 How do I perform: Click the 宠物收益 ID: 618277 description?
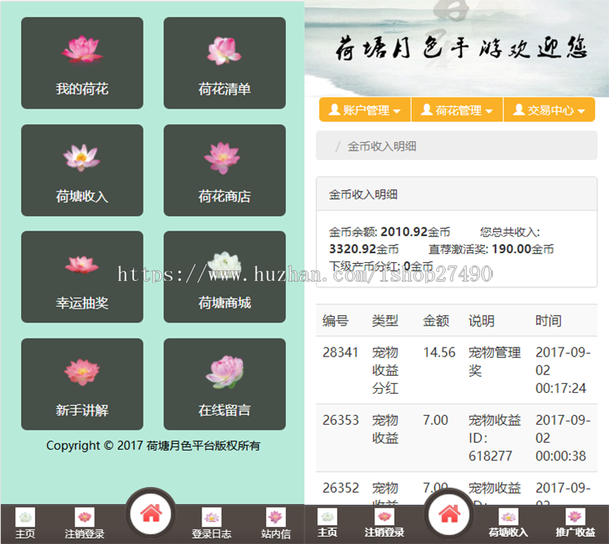[495, 438]
